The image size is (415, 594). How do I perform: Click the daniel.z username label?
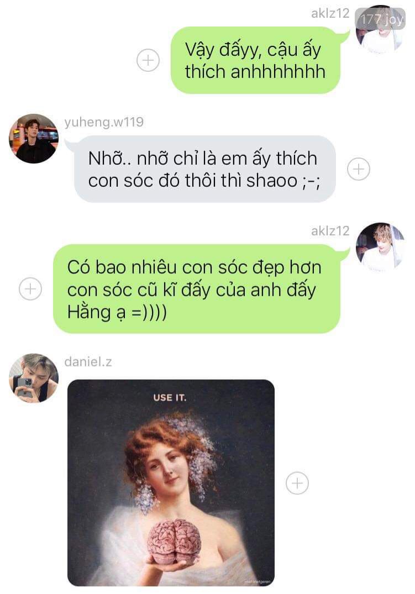coord(88,362)
